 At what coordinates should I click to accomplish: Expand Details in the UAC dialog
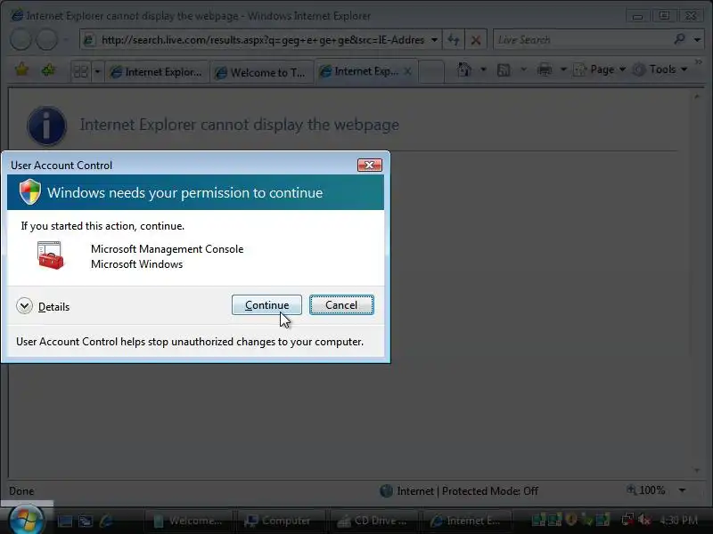coord(43,306)
